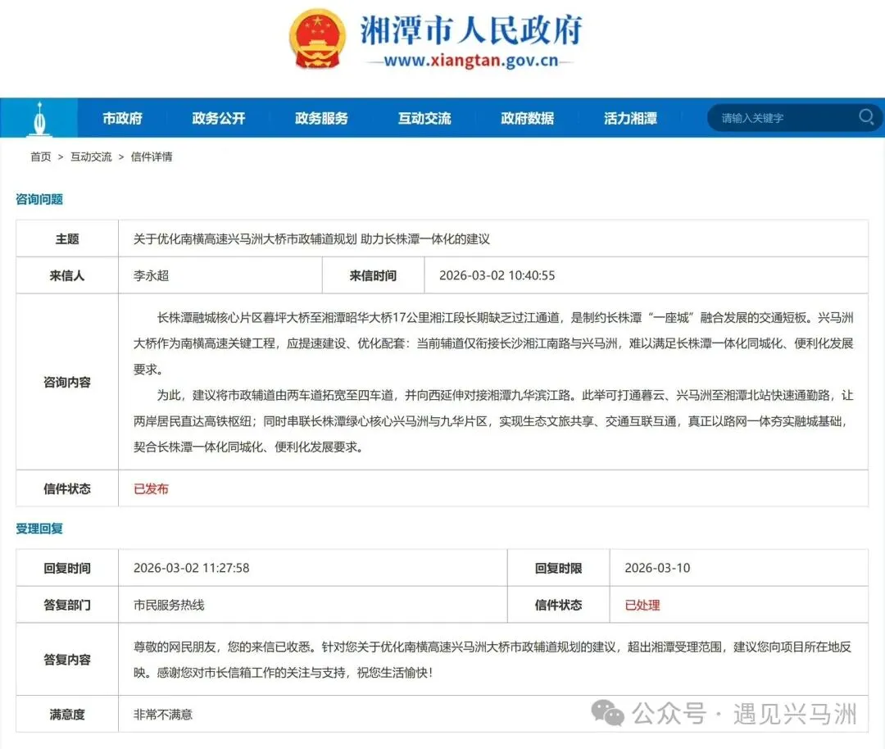The width and height of the screenshot is (885, 749).
Task: Click the 咨询问题 section heading
Action: click(x=39, y=199)
